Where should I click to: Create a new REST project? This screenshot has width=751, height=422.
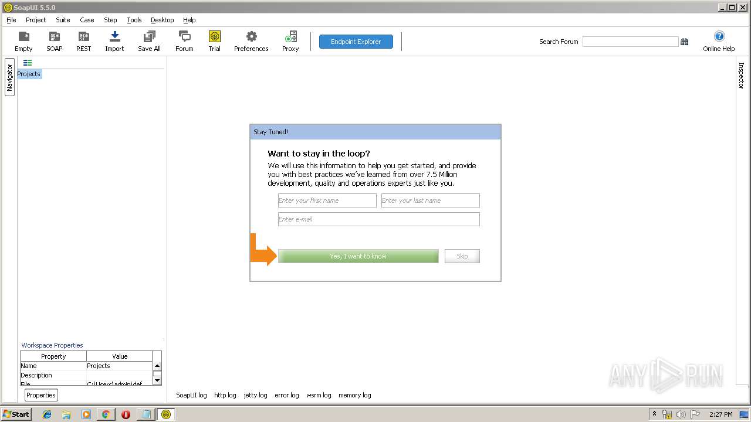pos(84,42)
